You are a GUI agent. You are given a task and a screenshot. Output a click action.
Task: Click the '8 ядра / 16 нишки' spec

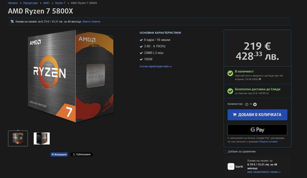pyautogui.click(x=157, y=40)
